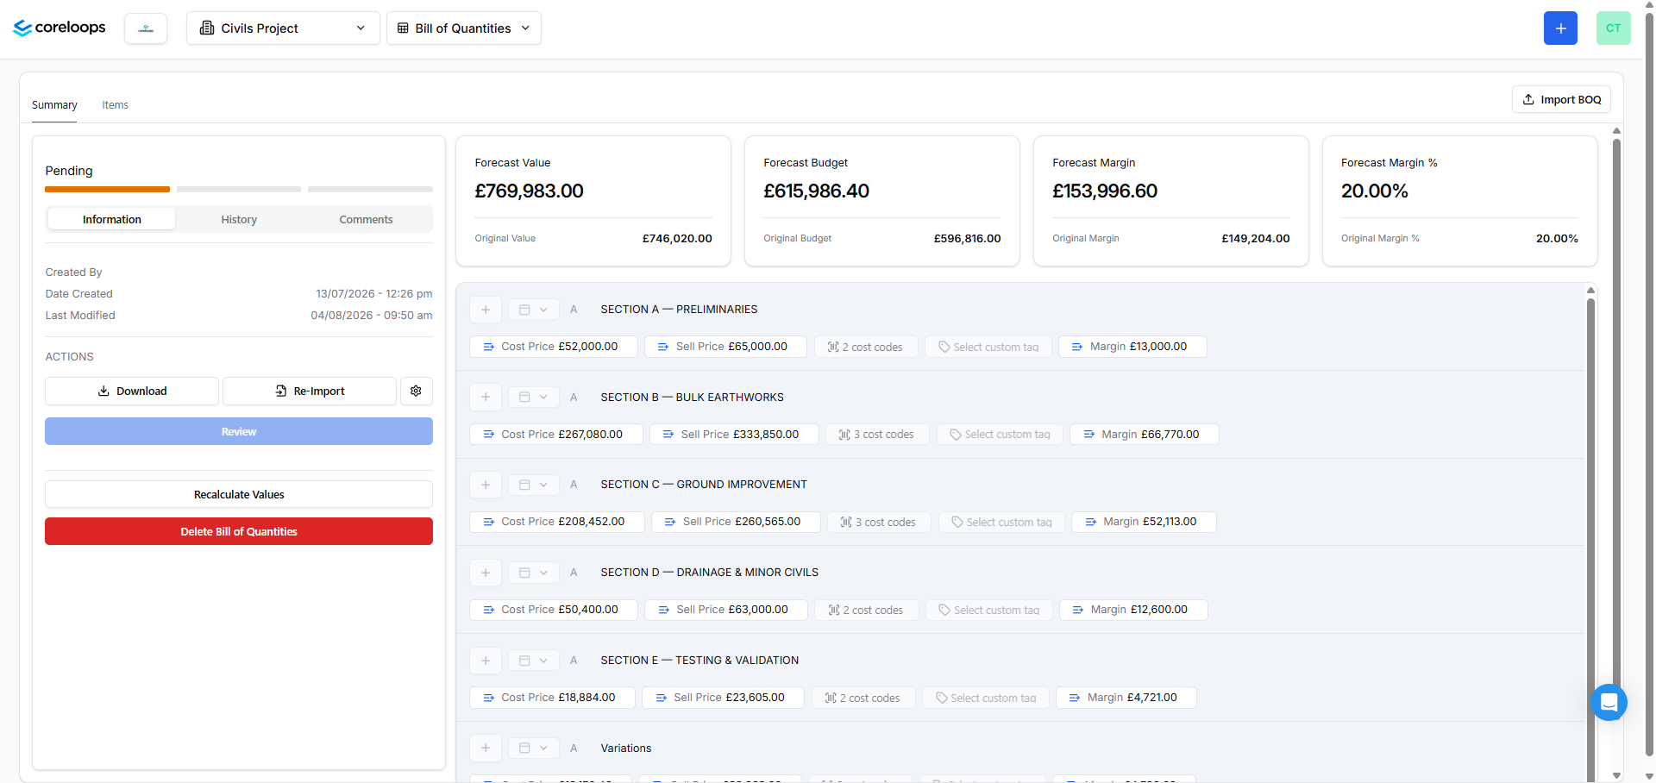Click the plus icon for Section D Drainage
Image resolution: width=1656 pixels, height=783 pixels.
486,573
